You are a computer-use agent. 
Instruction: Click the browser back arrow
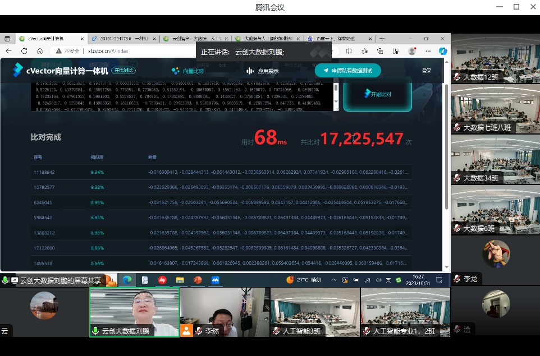(x=8, y=51)
